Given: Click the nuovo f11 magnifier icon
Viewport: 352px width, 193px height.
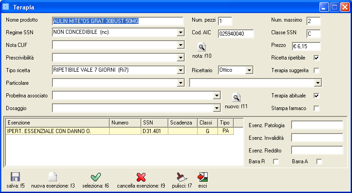Looking at the screenshot, I should click(x=236, y=97).
